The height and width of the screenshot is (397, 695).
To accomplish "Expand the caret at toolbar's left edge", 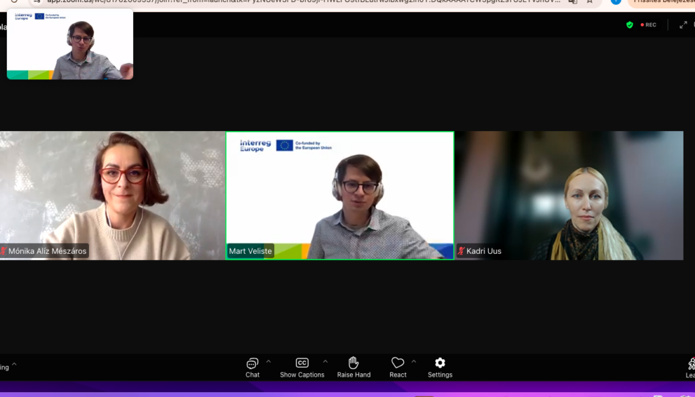I will click(14, 364).
